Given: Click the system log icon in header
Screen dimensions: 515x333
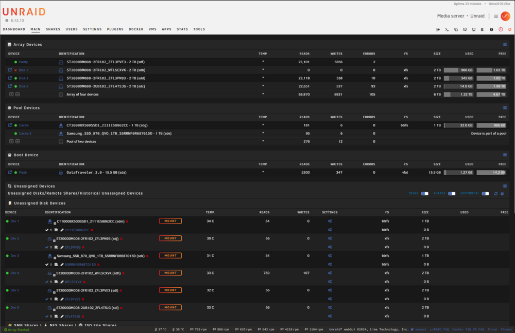Looking at the screenshot, I should [483, 29].
